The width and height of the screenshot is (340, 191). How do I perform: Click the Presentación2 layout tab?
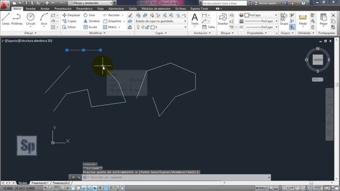click(x=61, y=183)
